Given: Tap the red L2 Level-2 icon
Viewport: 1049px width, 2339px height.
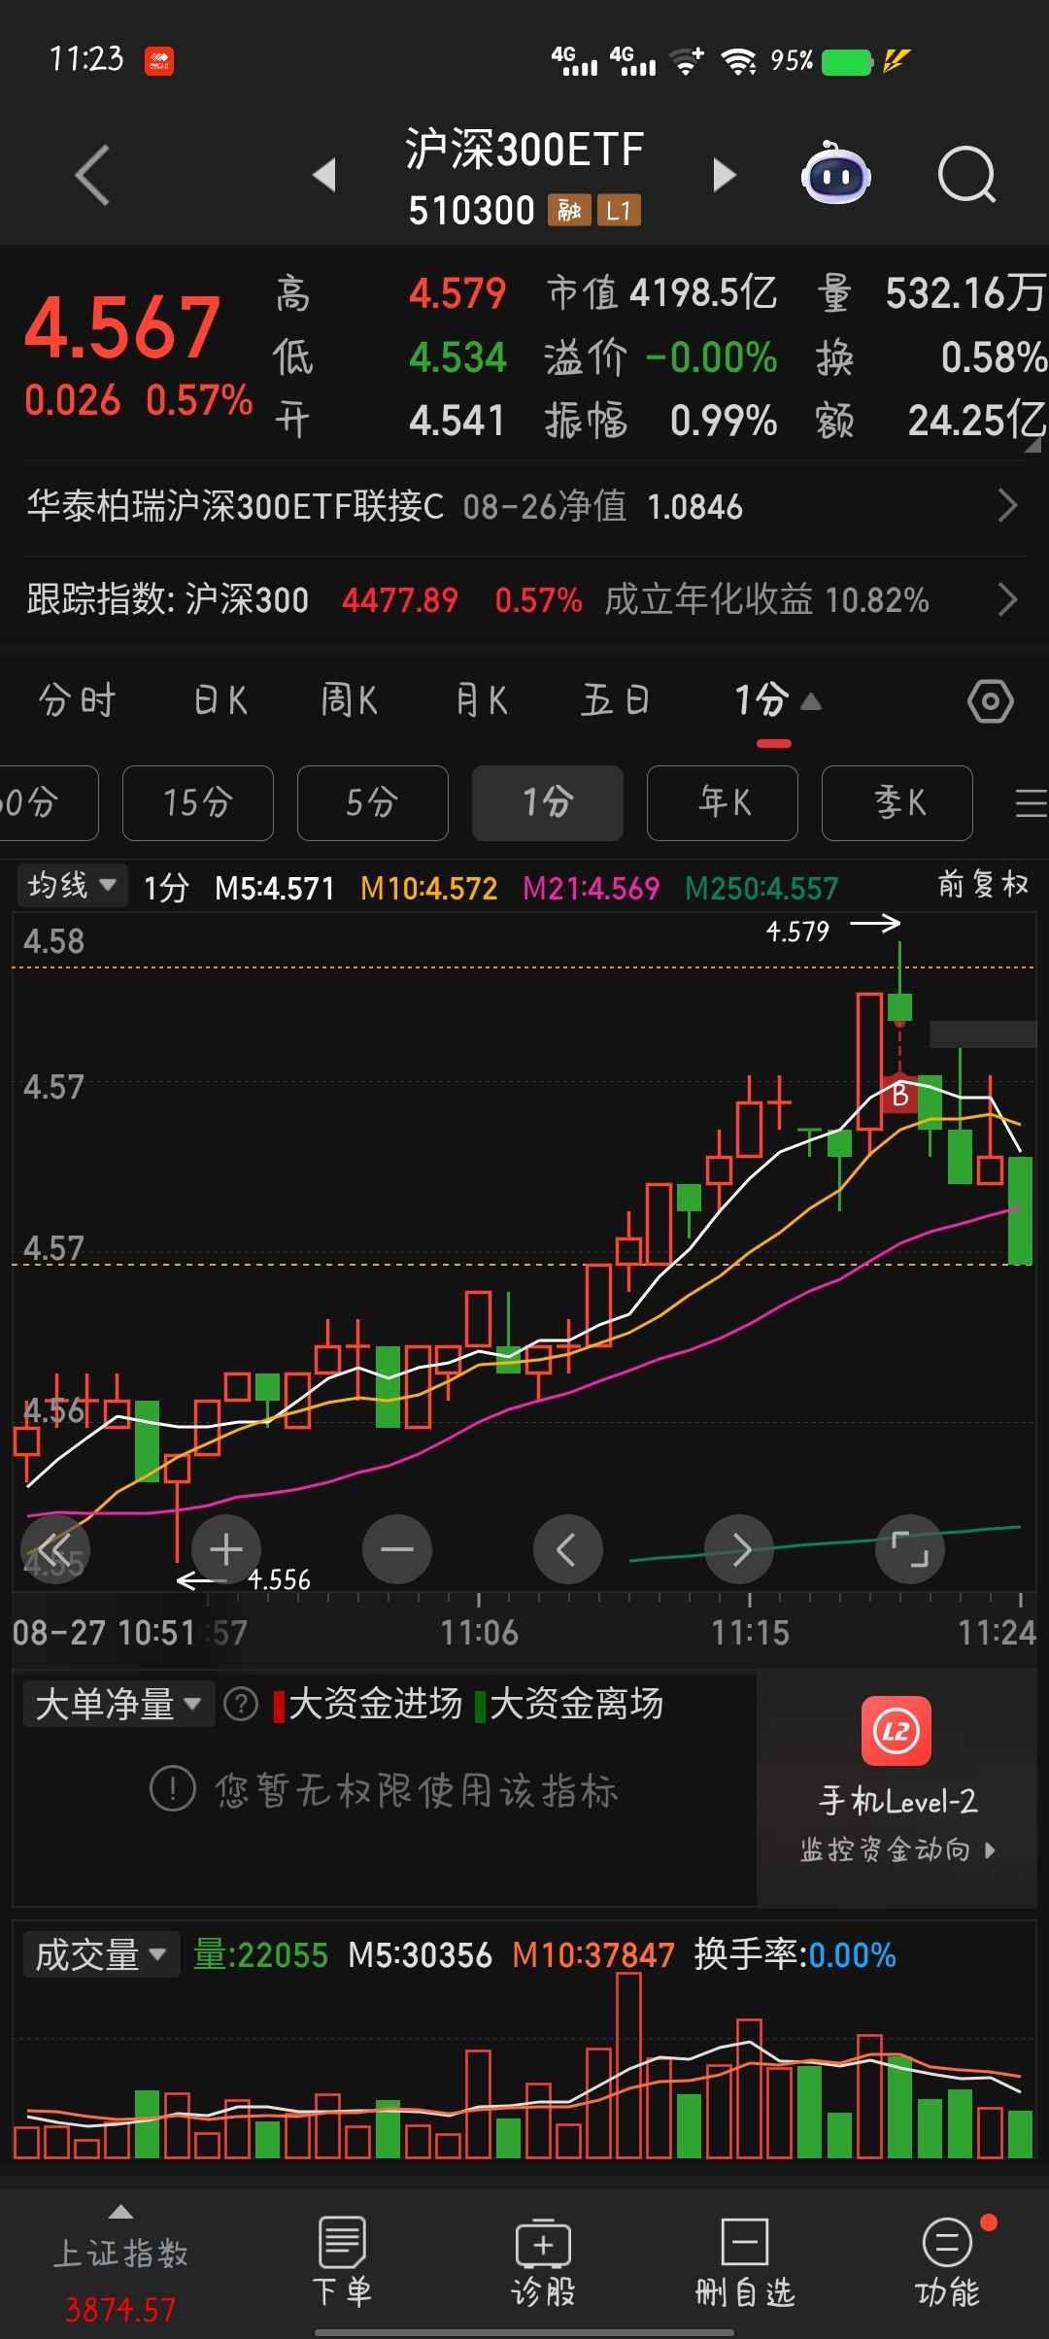Looking at the screenshot, I should point(897,1730).
